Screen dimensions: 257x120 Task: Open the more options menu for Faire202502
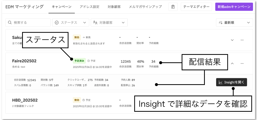pyautogui.click(x=242, y=63)
